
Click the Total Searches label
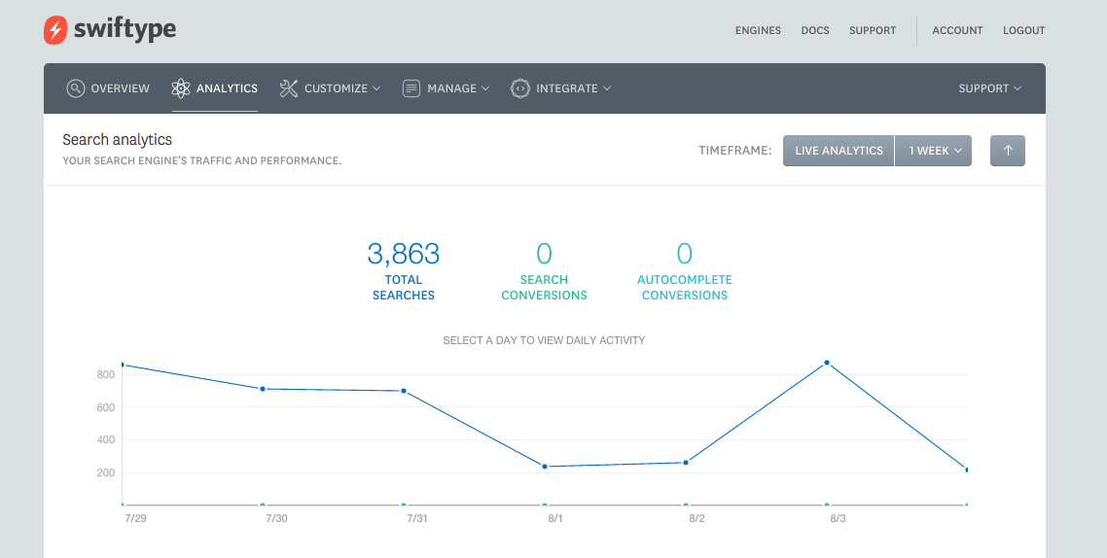click(x=403, y=288)
